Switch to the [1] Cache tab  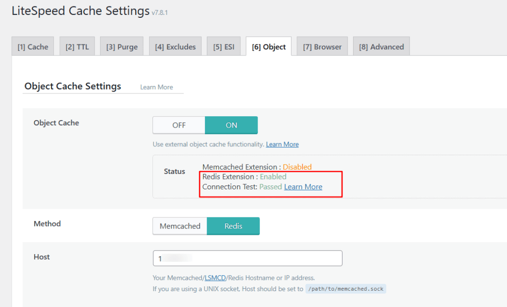tap(32, 46)
